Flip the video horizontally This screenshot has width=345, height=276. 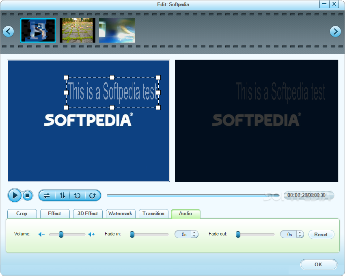coord(47,196)
